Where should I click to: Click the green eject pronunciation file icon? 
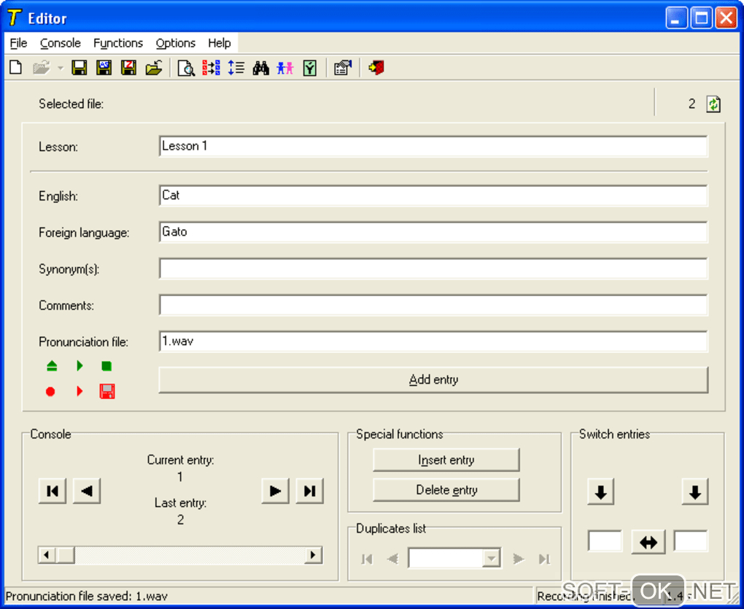[52, 365]
